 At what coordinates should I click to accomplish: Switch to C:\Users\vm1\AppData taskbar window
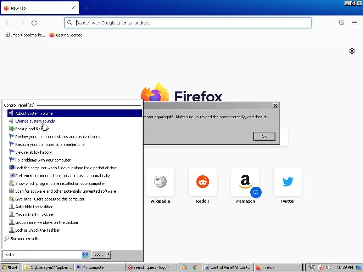(48, 268)
